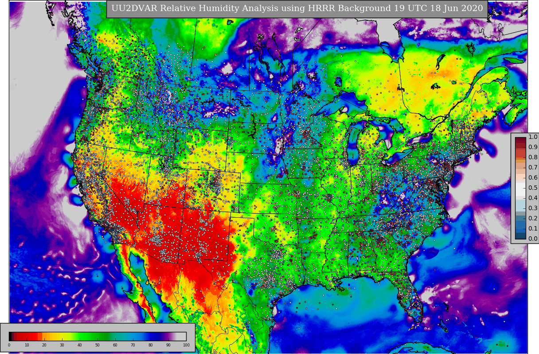The width and height of the screenshot is (539, 354).
Task: Click the 0.9 label on right colorbar
Action: pyautogui.click(x=533, y=147)
